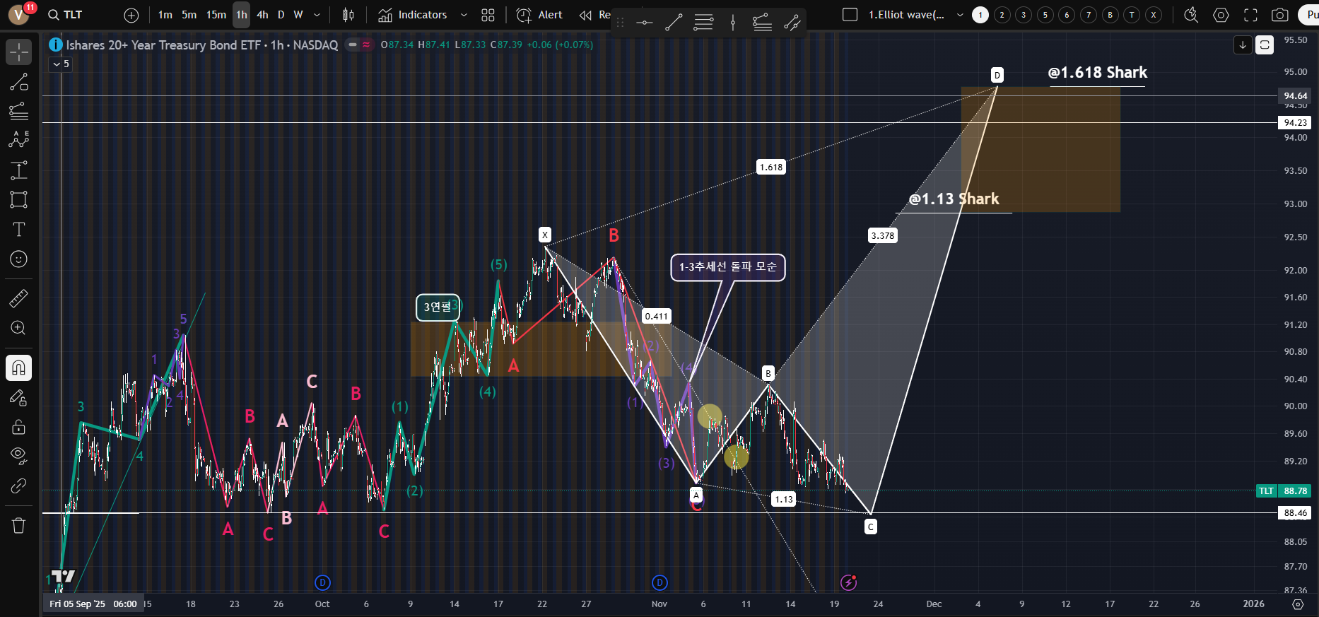Open the Elliot wave layout dropdown

959,15
